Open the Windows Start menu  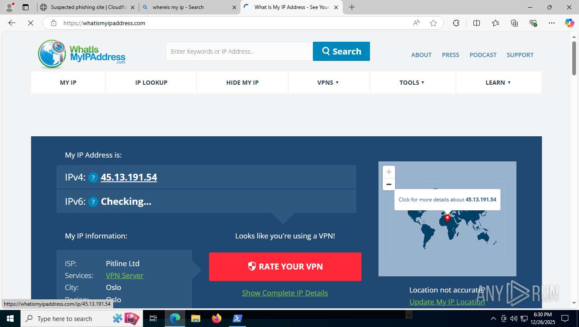click(10, 318)
